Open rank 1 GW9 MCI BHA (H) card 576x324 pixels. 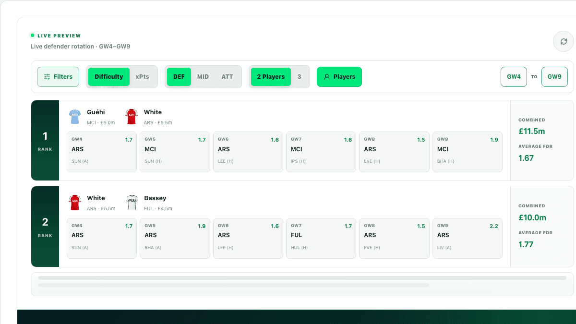click(468, 152)
